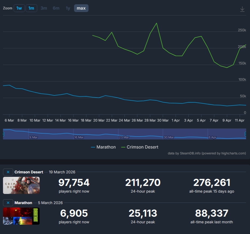Set zoom to 1m
The width and height of the screenshot is (250, 234).
point(31,8)
